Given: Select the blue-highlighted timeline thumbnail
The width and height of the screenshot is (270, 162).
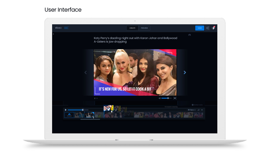Looking at the screenshot, I should tap(89, 115).
